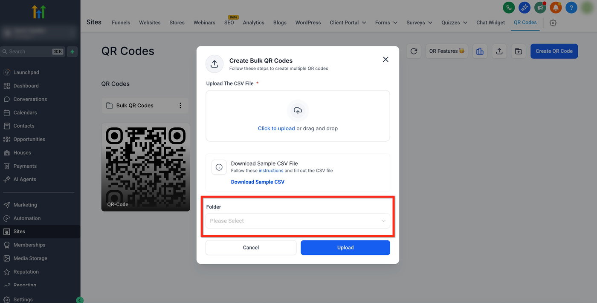This screenshot has height=303, width=597.
Task: Open the notifications bell icon
Action: (x=556, y=7)
